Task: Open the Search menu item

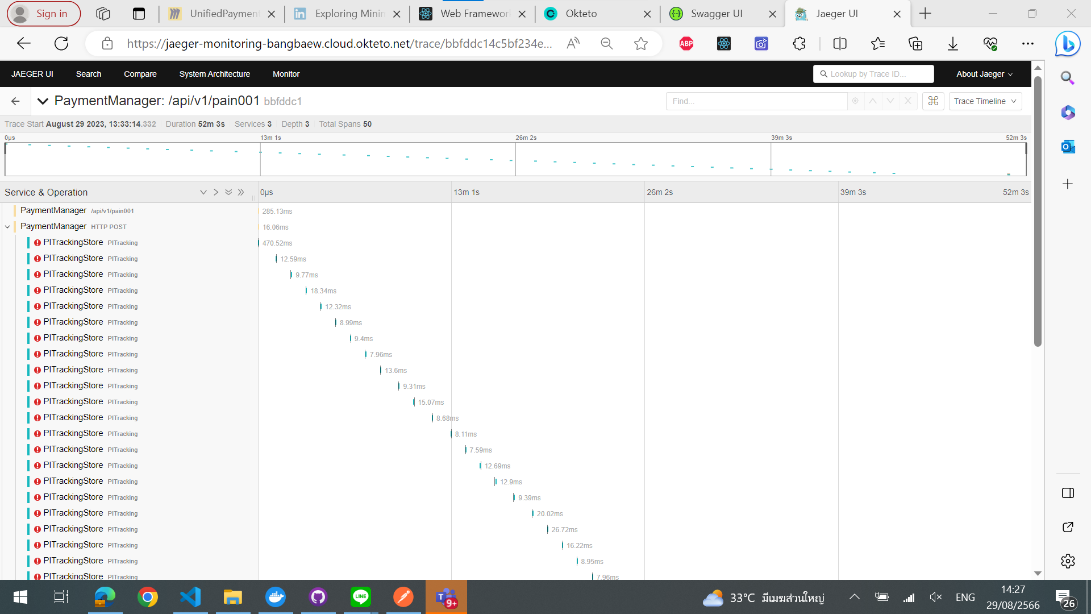Action: [x=89, y=74]
